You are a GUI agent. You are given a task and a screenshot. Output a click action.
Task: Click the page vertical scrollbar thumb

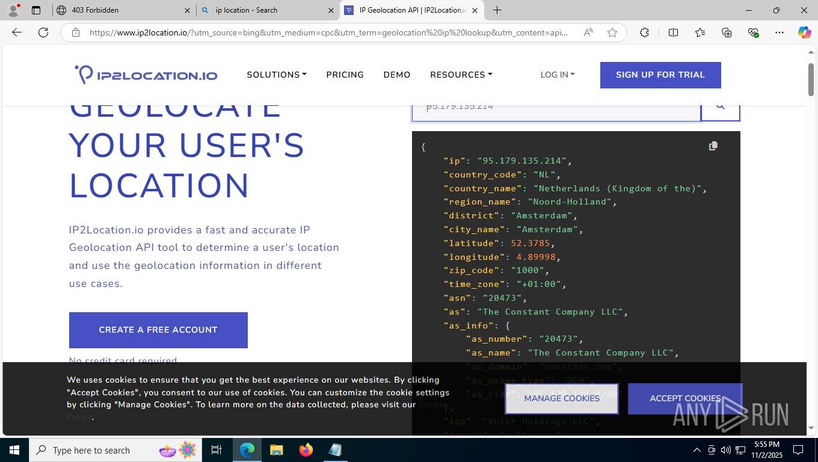click(x=811, y=78)
